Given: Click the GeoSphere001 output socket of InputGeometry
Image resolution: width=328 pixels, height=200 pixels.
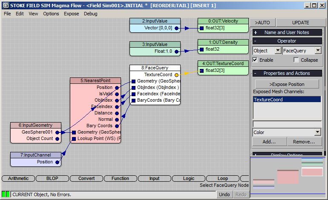Looking at the screenshot, I should tap(57, 132).
